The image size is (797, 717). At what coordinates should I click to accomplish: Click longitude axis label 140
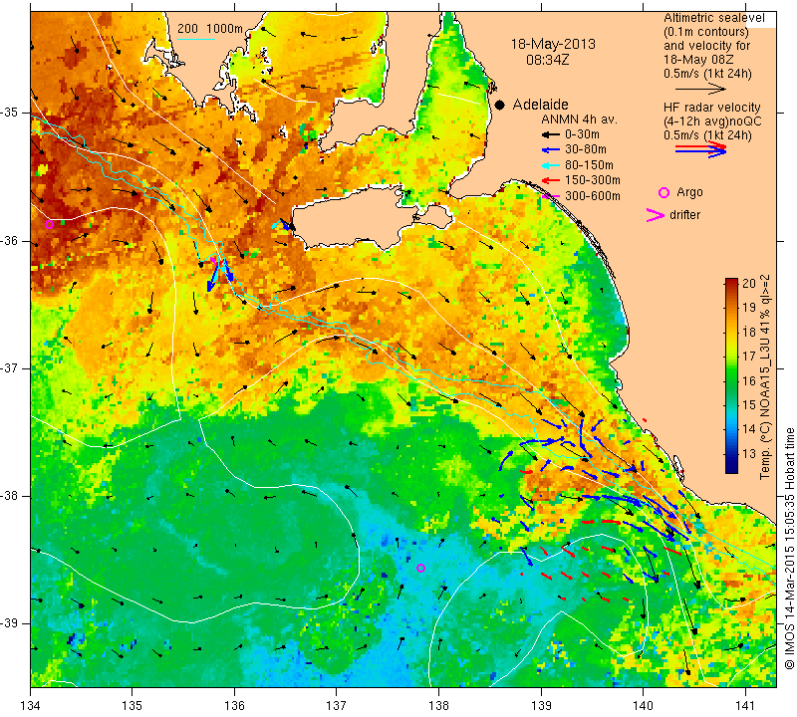tap(643, 705)
